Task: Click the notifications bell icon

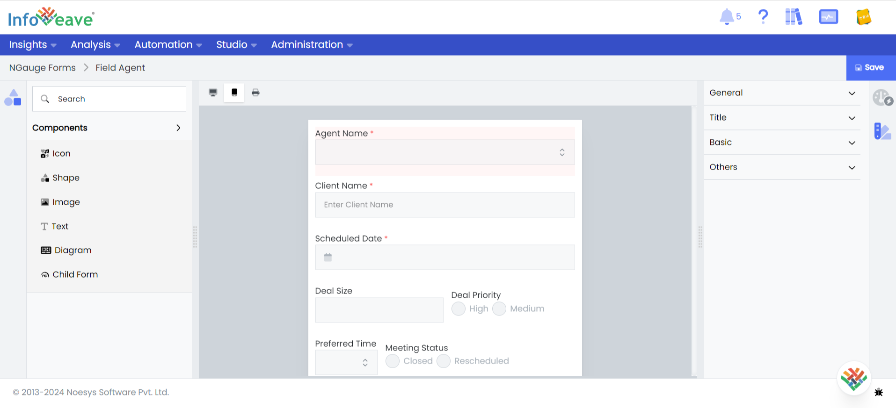Action: [x=727, y=17]
